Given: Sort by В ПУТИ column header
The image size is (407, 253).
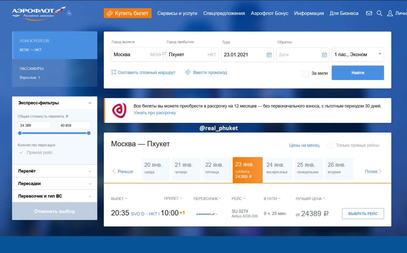Looking at the screenshot, I should [x=272, y=199].
